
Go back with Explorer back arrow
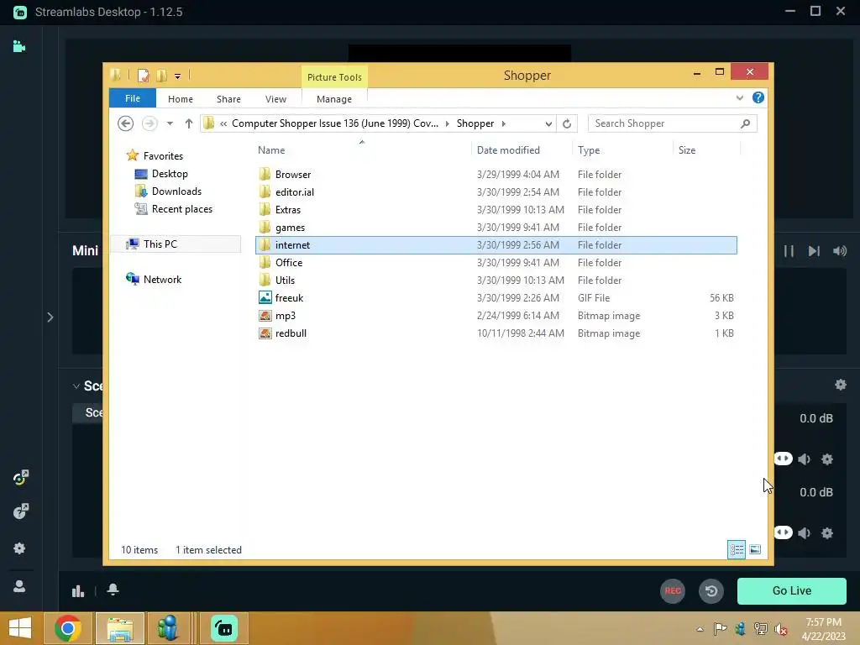126,123
